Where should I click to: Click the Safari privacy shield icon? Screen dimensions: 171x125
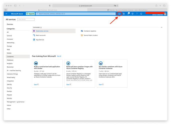(50, 6)
